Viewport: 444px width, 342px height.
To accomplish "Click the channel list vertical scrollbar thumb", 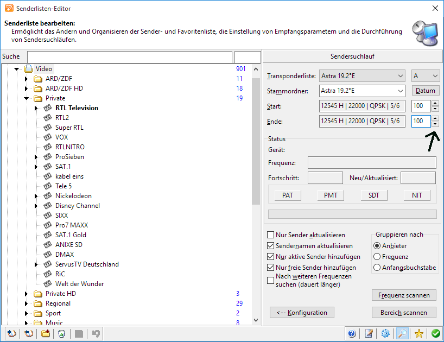I will [x=256, y=141].
